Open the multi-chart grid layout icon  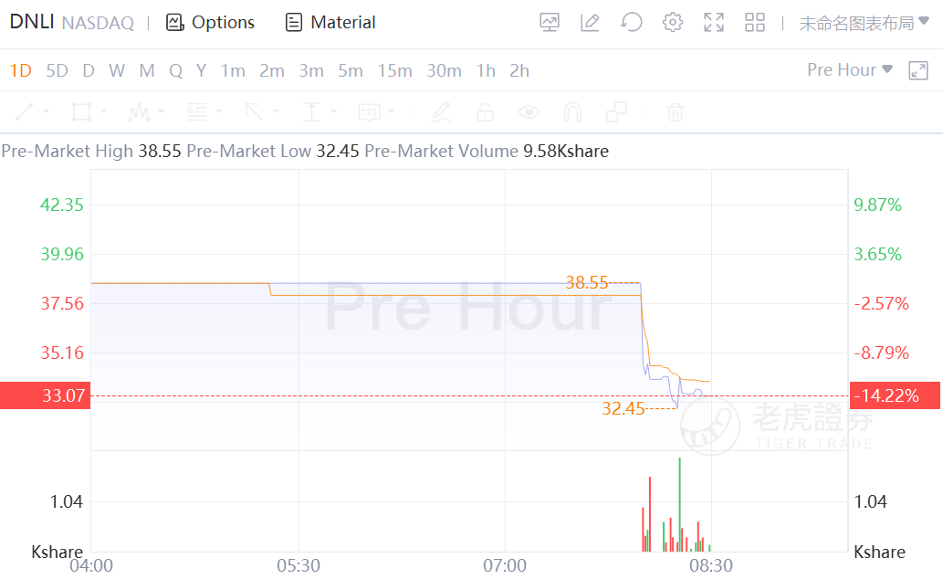pos(755,23)
